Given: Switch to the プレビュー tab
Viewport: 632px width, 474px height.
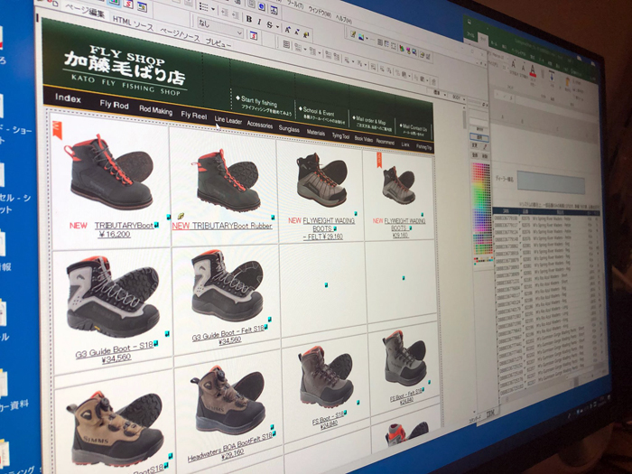Looking at the screenshot, I should [x=218, y=43].
